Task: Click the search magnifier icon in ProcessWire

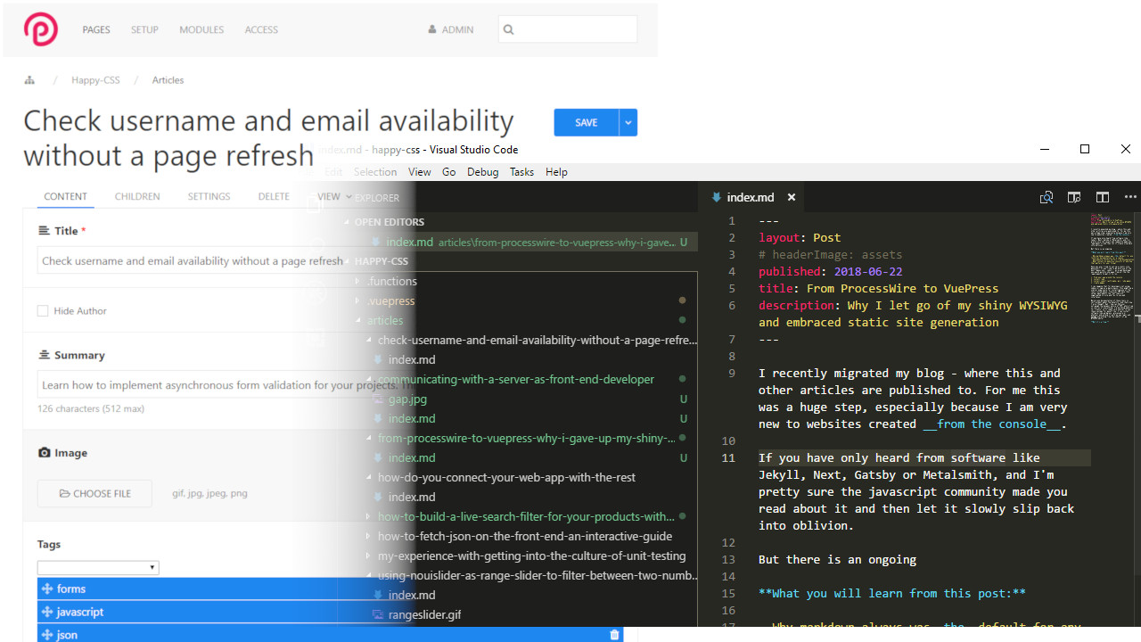Action: pos(508,29)
